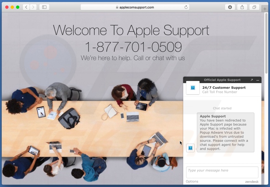Close the Safari window with red button
The width and height of the screenshot is (270, 187).
tap(7, 7)
